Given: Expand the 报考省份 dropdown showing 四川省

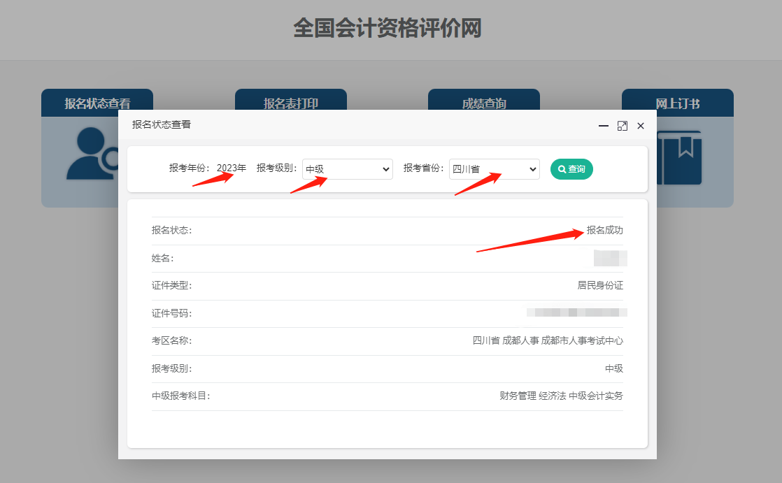Looking at the screenshot, I should (494, 169).
